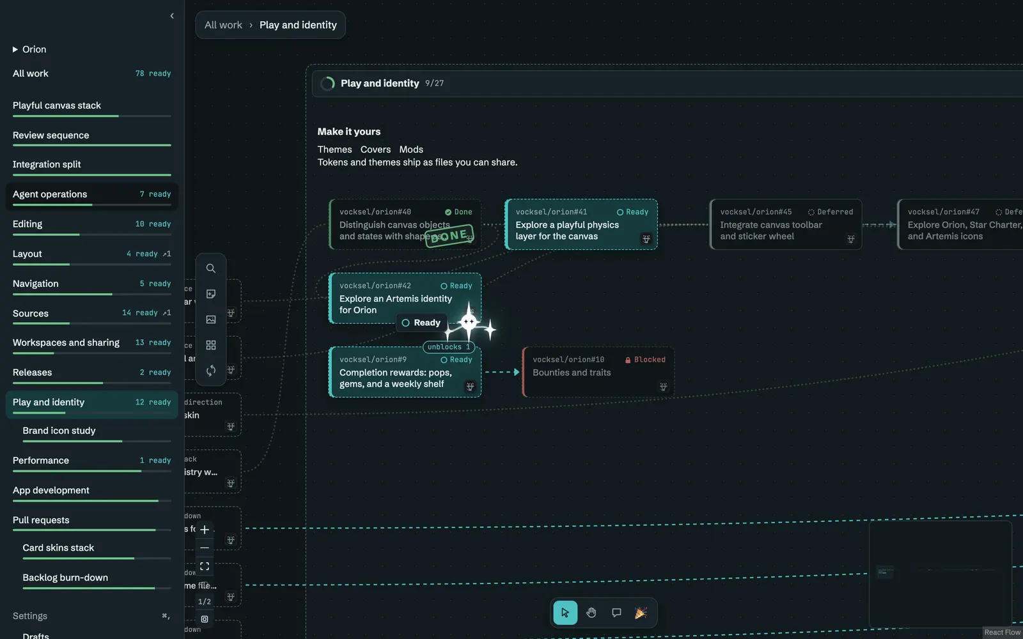Click the mascot icon on Bounties and traits card
The height and width of the screenshot is (639, 1023).
(663, 387)
